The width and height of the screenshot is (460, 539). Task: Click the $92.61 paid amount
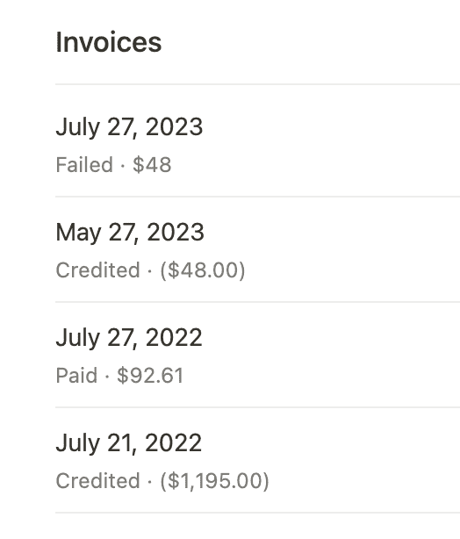click(x=150, y=375)
